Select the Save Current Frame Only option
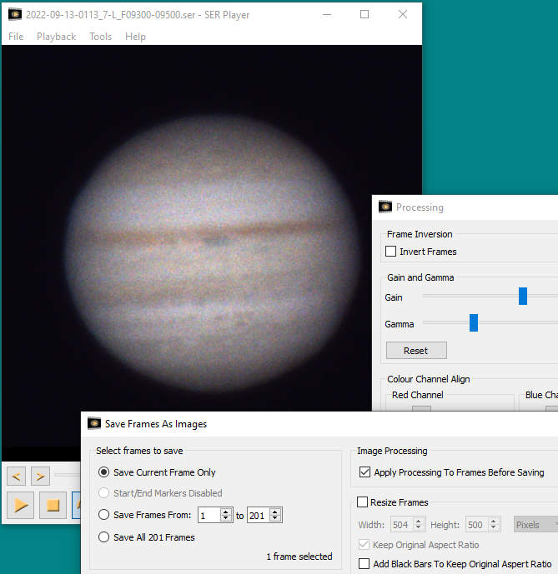 104,472
